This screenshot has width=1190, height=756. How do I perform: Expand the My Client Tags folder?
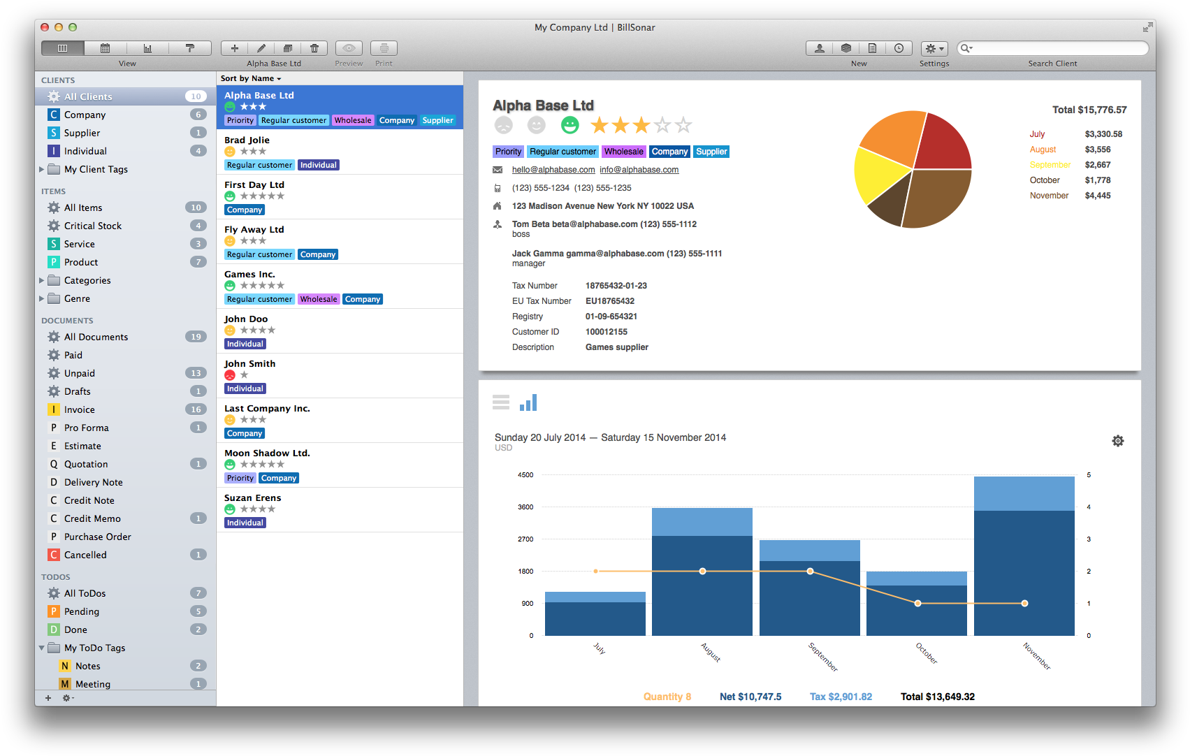coord(41,169)
